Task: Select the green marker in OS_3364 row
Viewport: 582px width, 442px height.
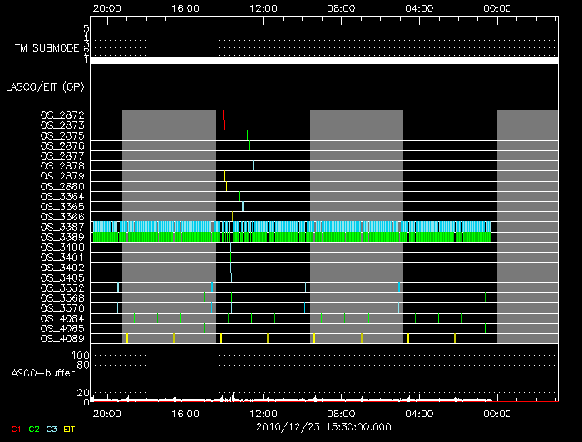Action: click(240, 196)
